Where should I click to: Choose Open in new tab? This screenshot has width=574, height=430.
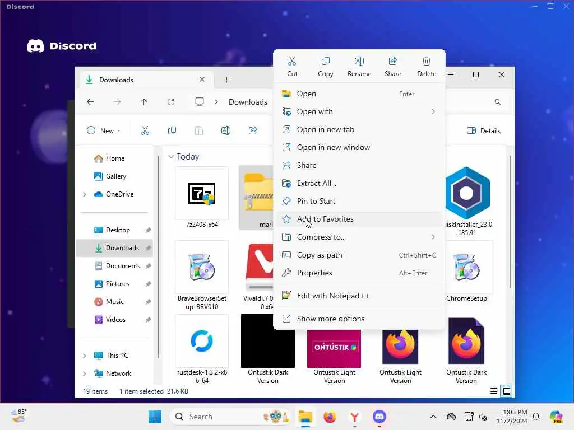tap(359, 129)
